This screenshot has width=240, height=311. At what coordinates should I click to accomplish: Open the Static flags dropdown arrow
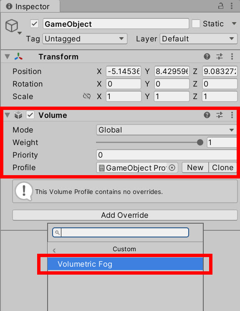click(x=234, y=23)
